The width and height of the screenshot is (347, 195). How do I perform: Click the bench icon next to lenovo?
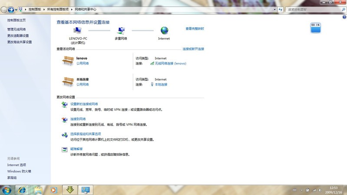click(68, 60)
